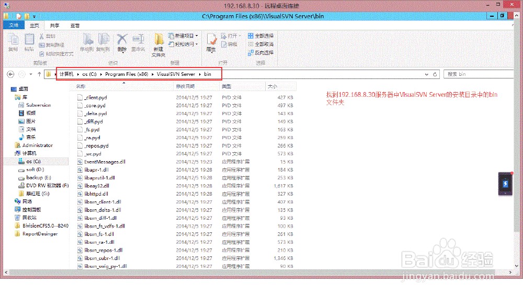Click the horizontal scrollbar right arrow
Screen dimensions: 523x294
pyautogui.click(x=510, y=273)
